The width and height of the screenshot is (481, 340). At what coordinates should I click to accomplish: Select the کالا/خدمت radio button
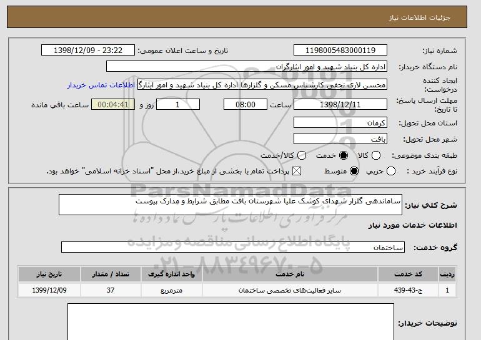302,155
